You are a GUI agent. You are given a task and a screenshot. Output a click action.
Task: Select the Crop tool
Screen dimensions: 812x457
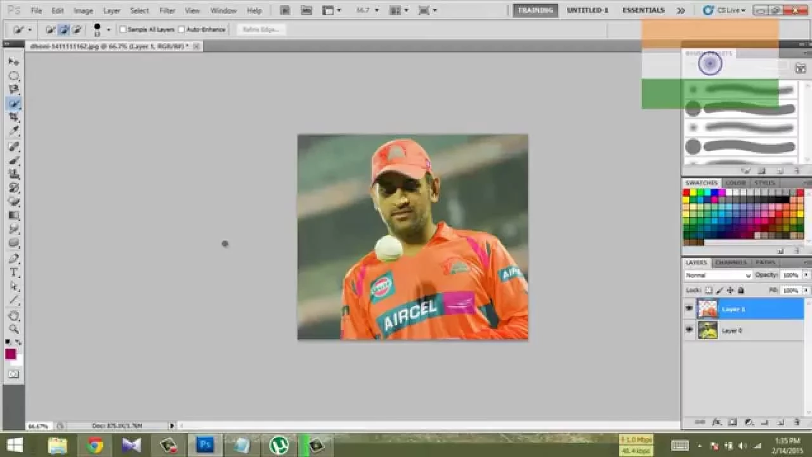tap(13, 117)
